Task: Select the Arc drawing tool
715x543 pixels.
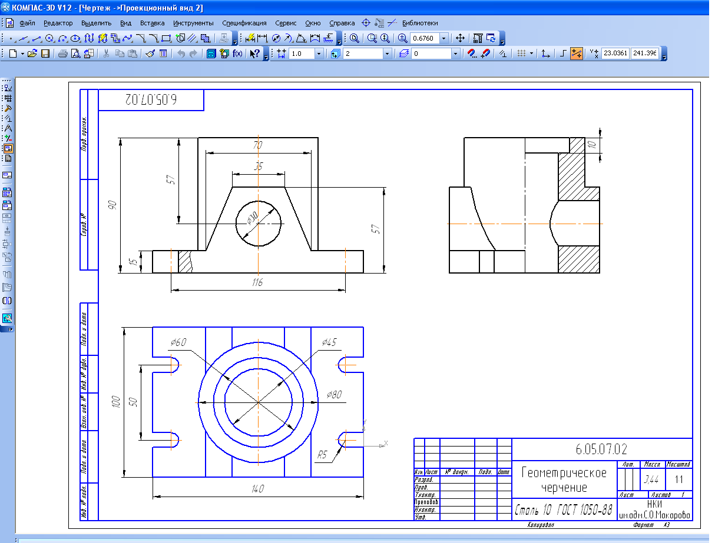Action: (62, 39)
